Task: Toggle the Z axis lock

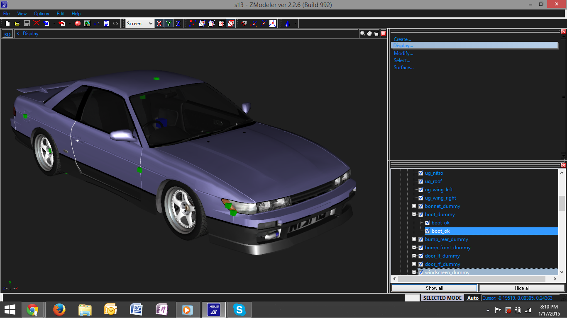Action: point(178,24)
